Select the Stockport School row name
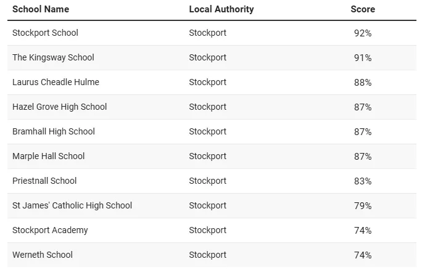 [45, 33]
